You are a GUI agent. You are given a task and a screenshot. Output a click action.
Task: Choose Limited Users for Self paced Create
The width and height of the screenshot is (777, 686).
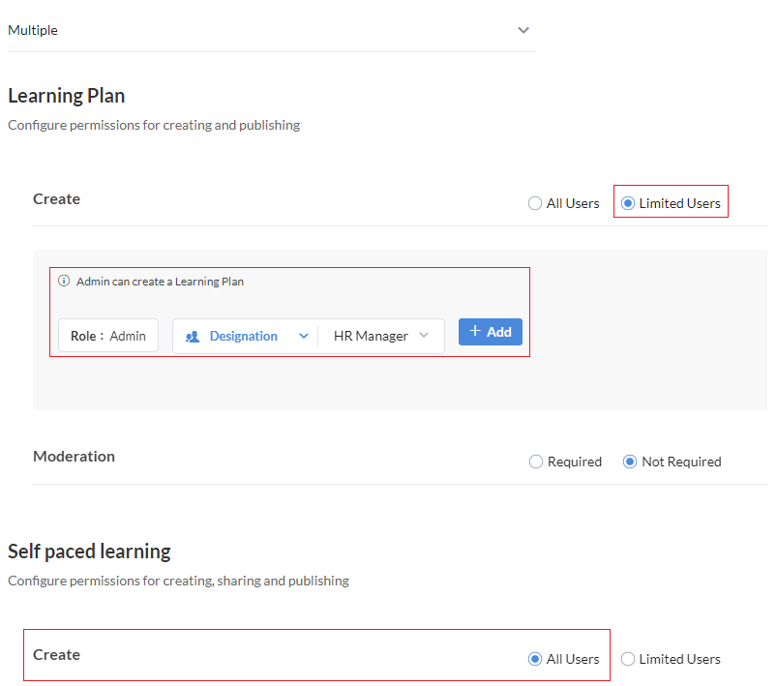tap(628, 660)
